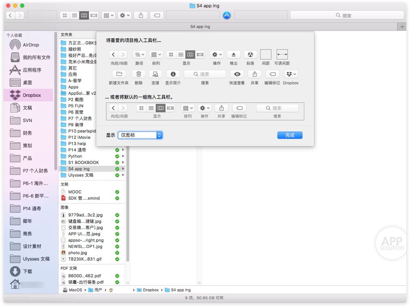The image size is (410, 307).
Task: Switch to Cover Flow view in window toolbar
Action: (x=94, y=15)
